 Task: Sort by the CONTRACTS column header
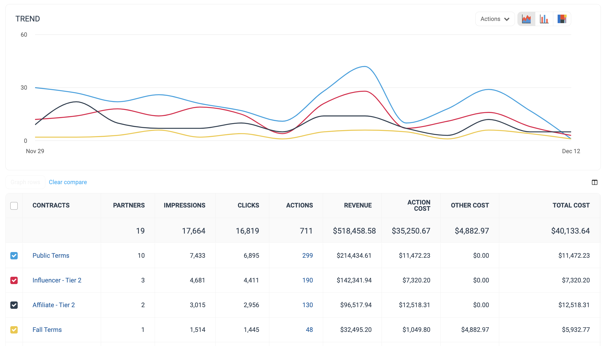coord(51,205)
